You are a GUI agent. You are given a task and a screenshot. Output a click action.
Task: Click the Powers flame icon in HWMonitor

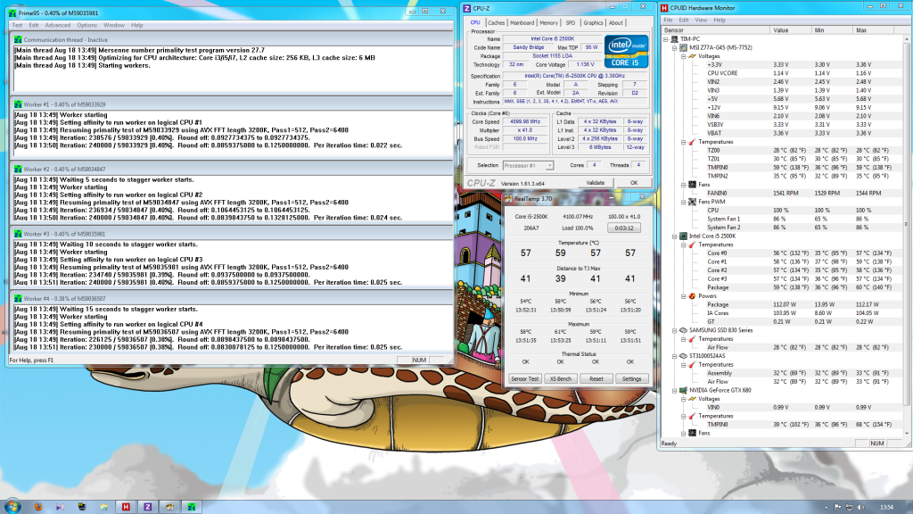[x=692, y=296]
